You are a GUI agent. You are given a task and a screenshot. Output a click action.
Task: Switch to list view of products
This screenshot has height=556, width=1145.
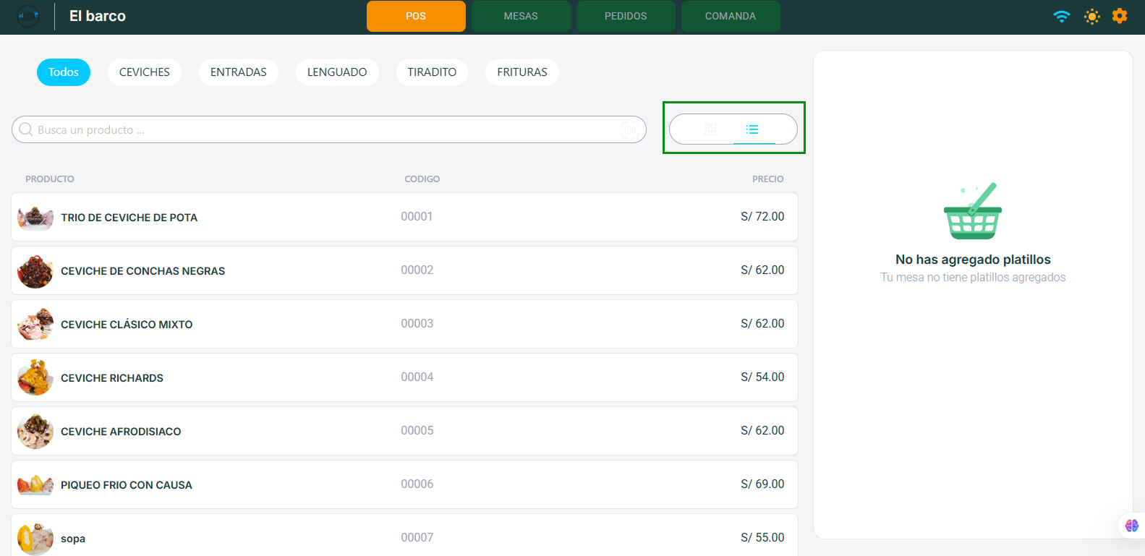pos(752,129)
